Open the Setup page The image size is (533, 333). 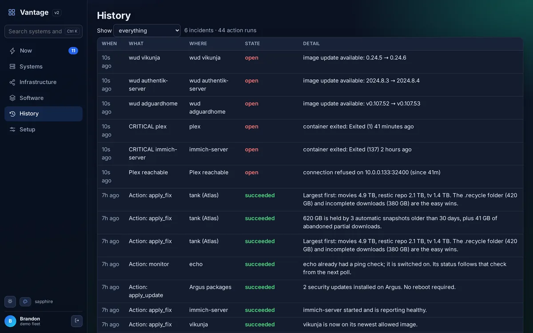(x=44, y=130)
